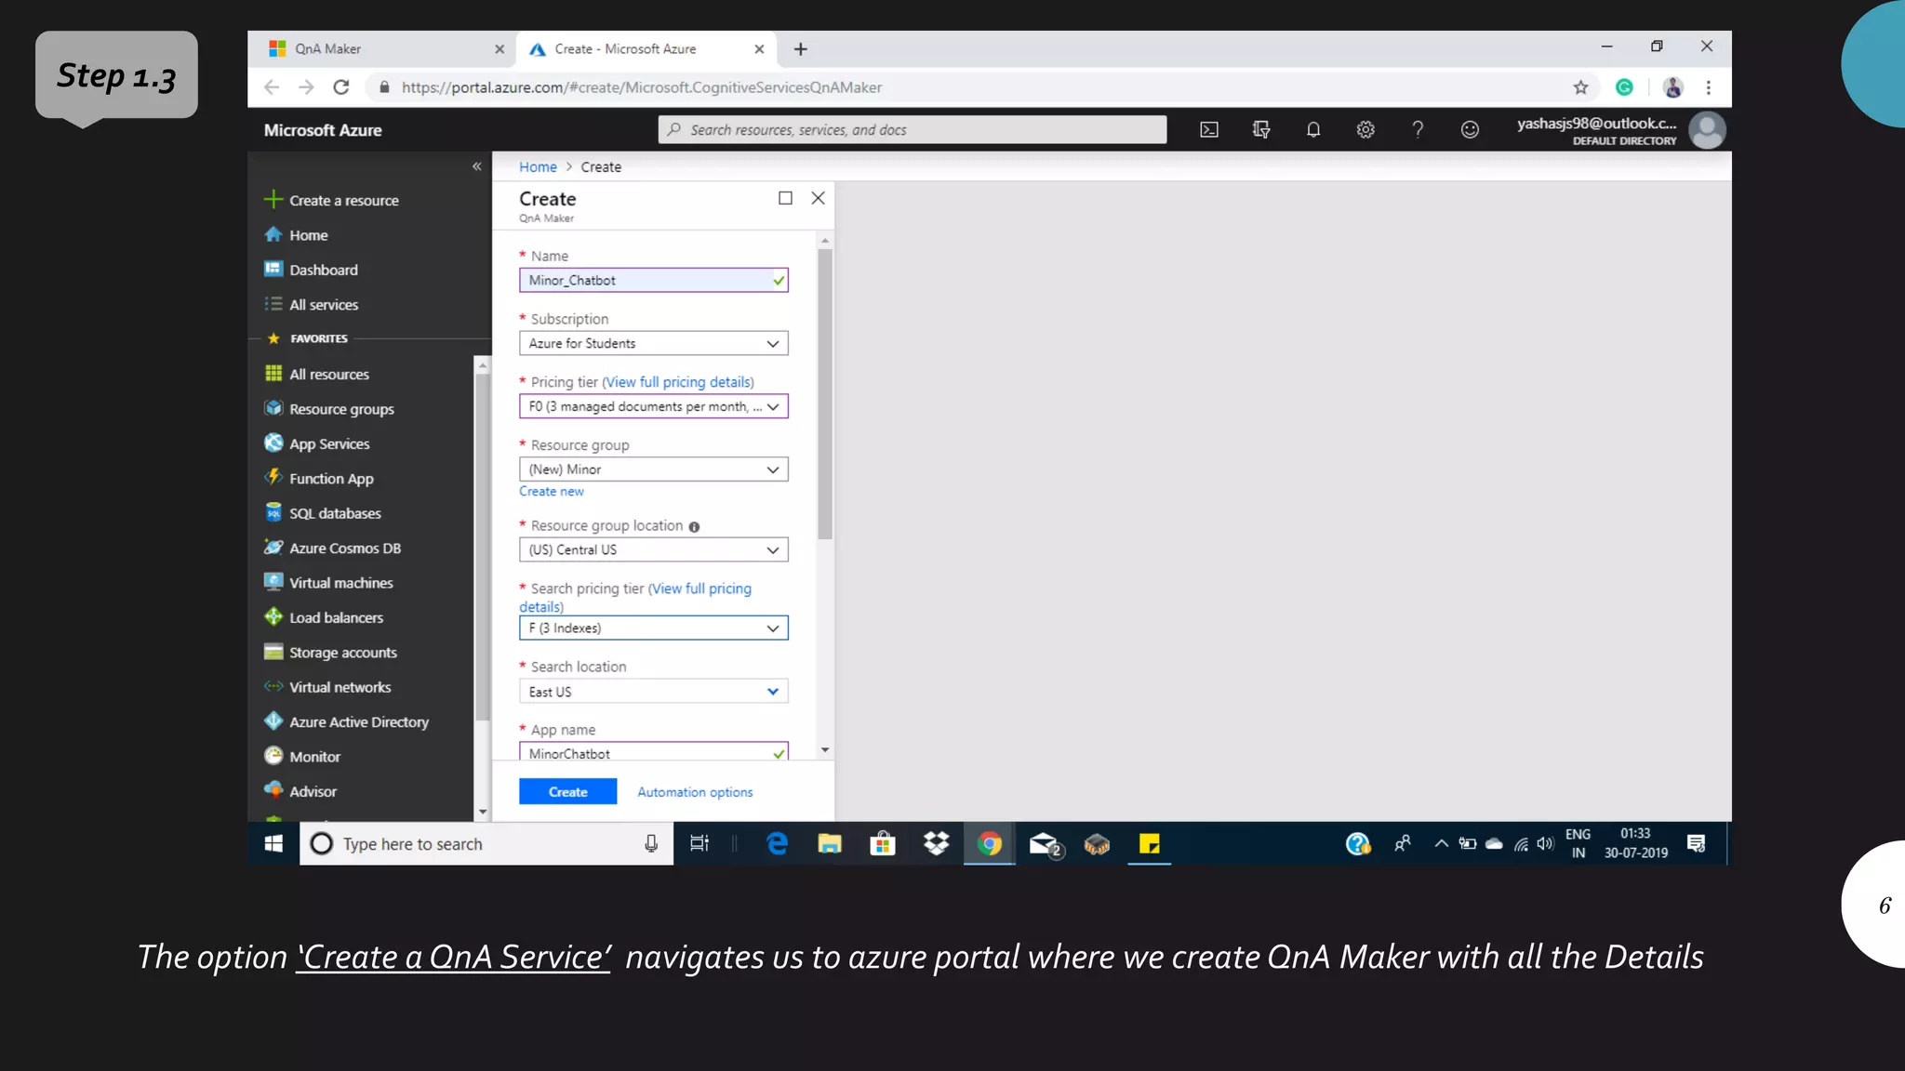Image resolution: width=1905 pixels, height=1071 pixels.
Task: Click the browser address bar URL
Action: (642, 87)
